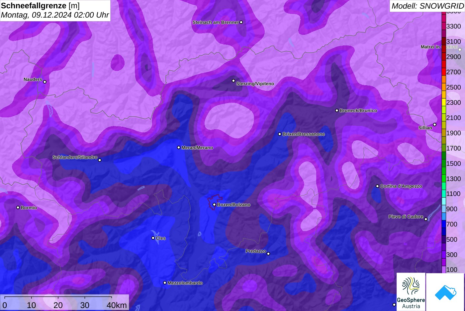Screen dimensions: 465x311
Task: Click the yellow 2300 legend color
Action: [x=444, y=102]
